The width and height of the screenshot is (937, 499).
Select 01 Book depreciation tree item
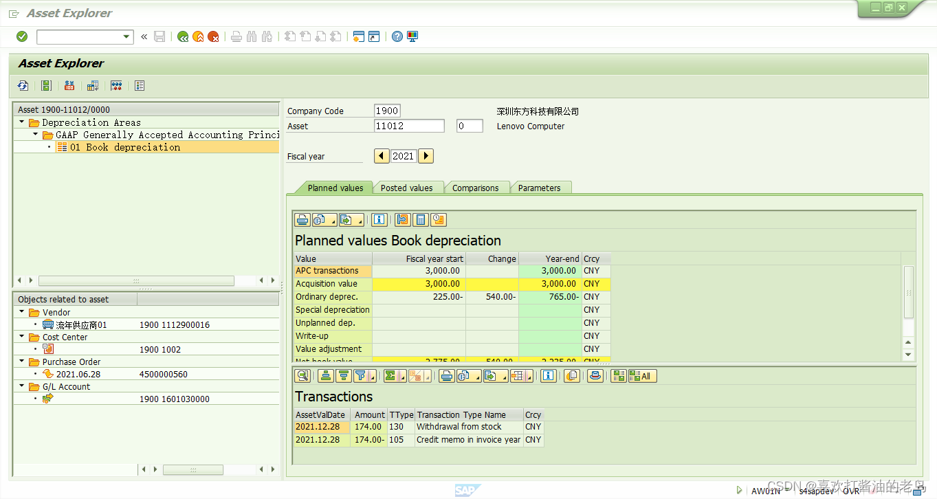point(124,147)
